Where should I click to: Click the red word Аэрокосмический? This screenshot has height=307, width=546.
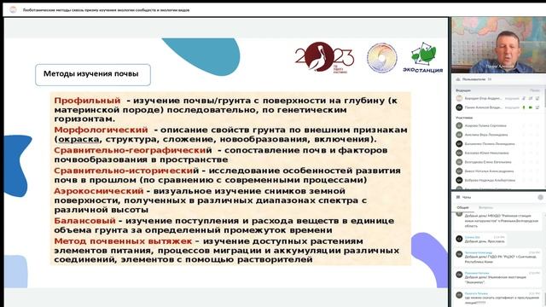99,191
